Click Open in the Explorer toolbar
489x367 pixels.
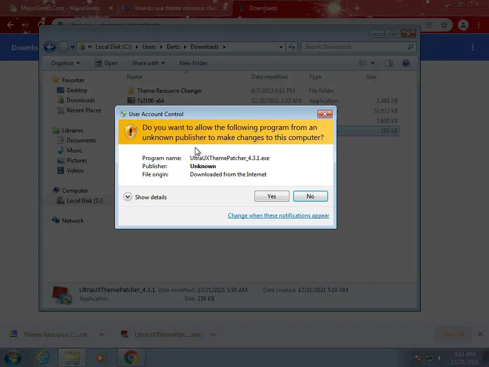click(x=106, y=63)
